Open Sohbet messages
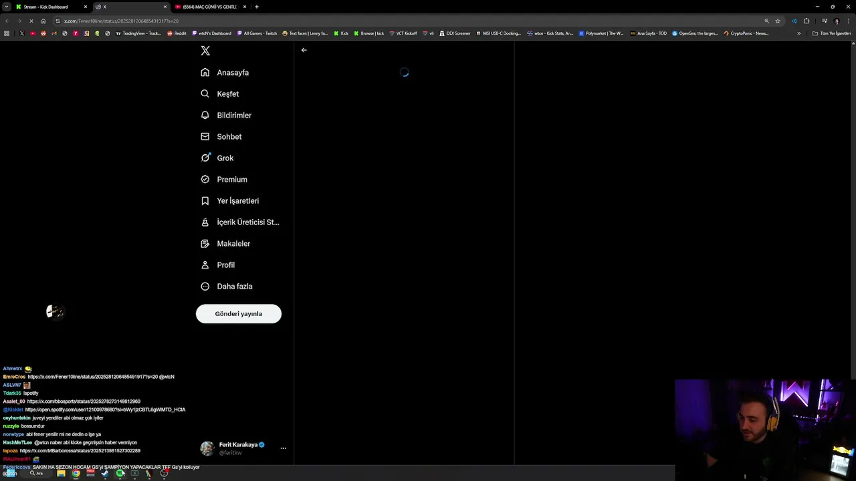 (x=221, y=136)
